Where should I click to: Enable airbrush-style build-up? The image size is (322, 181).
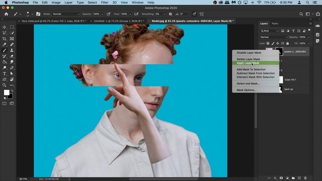click(x=136, y=14)
